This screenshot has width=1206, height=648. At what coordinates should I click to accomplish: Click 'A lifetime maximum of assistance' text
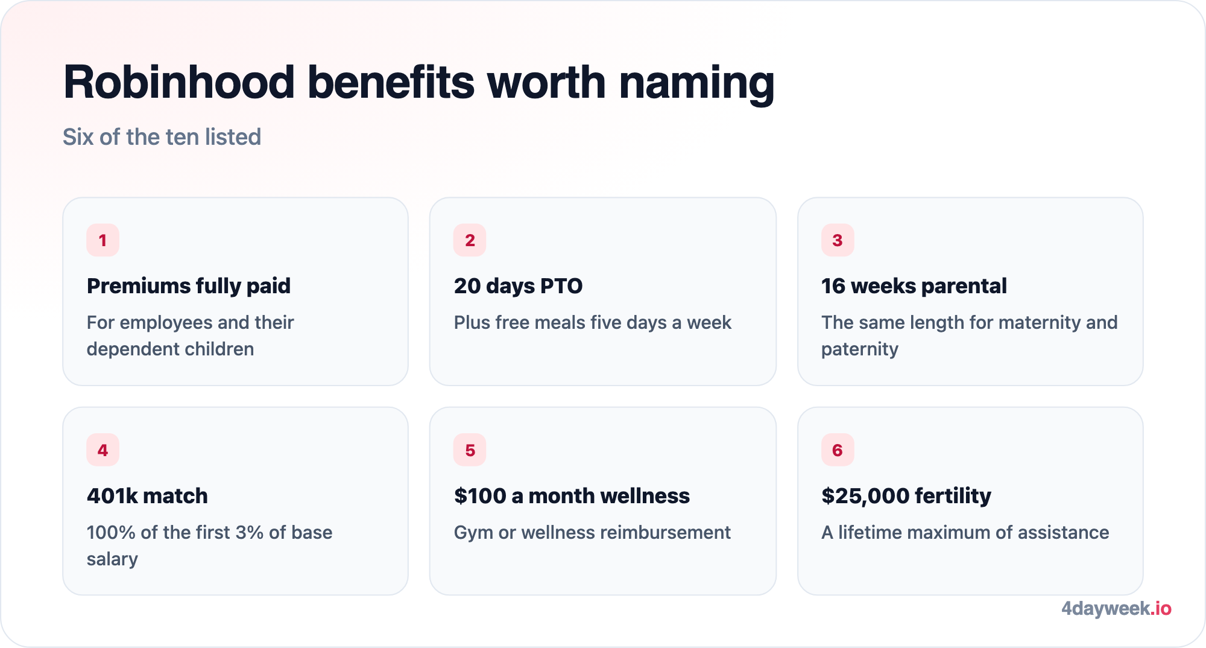pyautogui.click(x=965, y=533)
